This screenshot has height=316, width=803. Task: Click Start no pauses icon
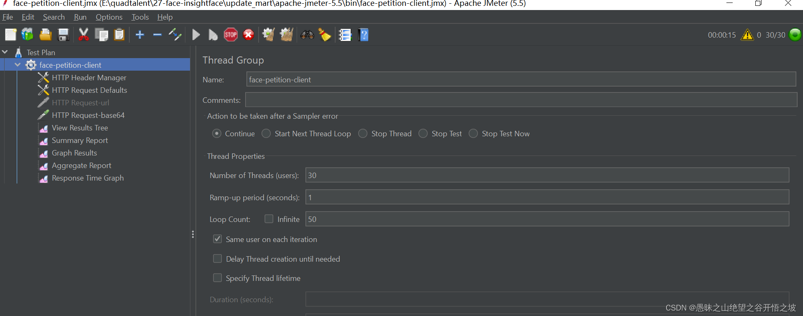coord(213,35)
